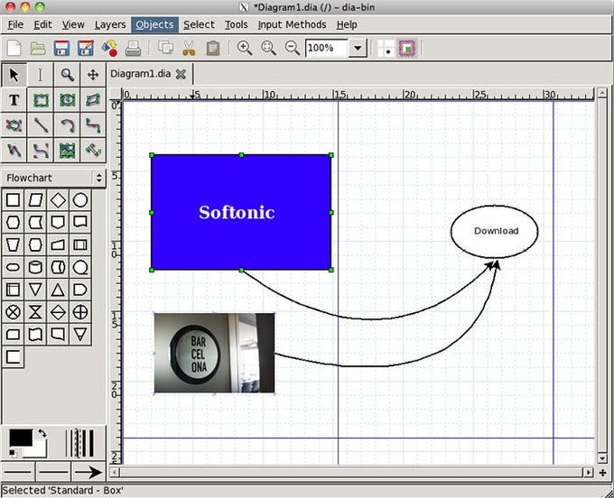Select the Zigzag line tool
This screenshot has width=614, height=498.
point(93,125)
